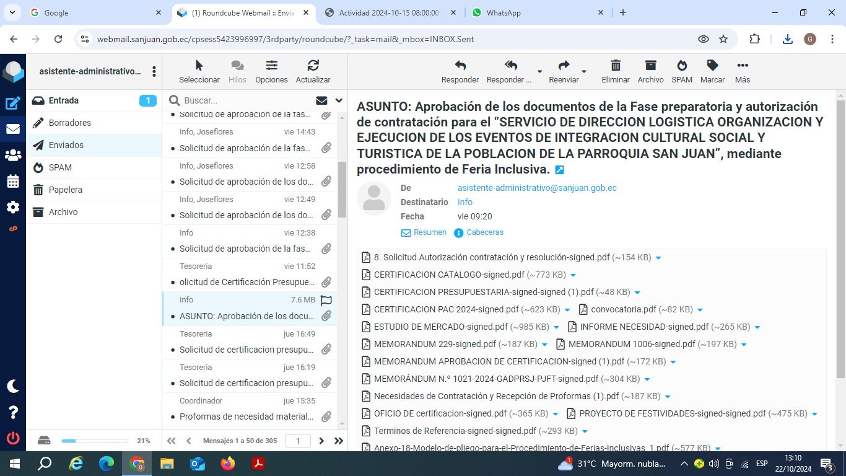Image resolution: width=846 pixels, height=476 pixels.
Task: Open dropdown for CERTIFICACION CATALOGO-signed.pdf attachment
Action: point(573,275)
